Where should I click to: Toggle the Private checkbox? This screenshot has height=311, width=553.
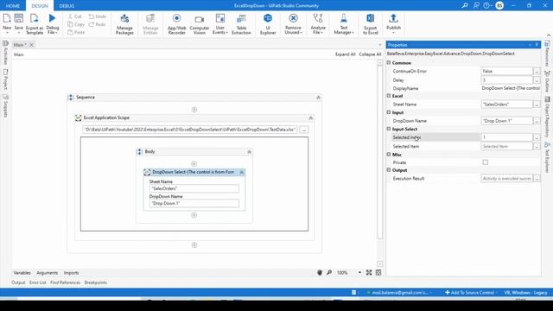pos(486,162)
